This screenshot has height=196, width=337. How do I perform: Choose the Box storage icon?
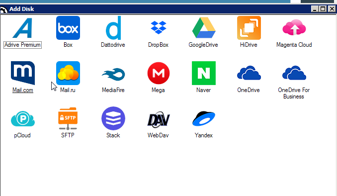coord(68,28)
